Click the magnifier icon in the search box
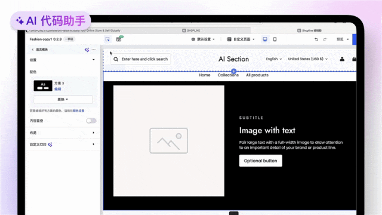The height and width of the screenshot is (215, 382). [x=116, y=59]
